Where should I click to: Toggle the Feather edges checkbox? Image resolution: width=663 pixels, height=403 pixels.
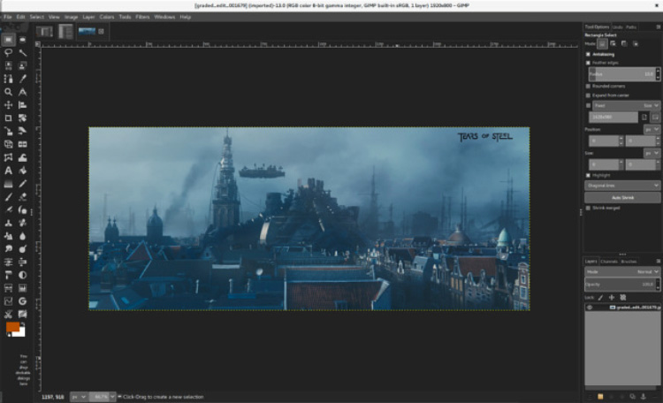coord(589,63)
